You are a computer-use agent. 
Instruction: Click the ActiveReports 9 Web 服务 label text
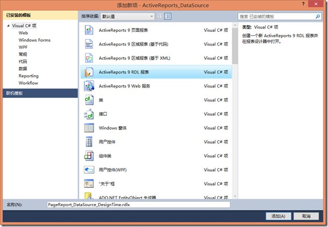[x=124, y=86]
